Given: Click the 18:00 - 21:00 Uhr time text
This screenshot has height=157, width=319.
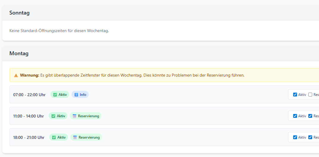Looking at the screenshot, I should pyautogui.click(x=29, y=137).
